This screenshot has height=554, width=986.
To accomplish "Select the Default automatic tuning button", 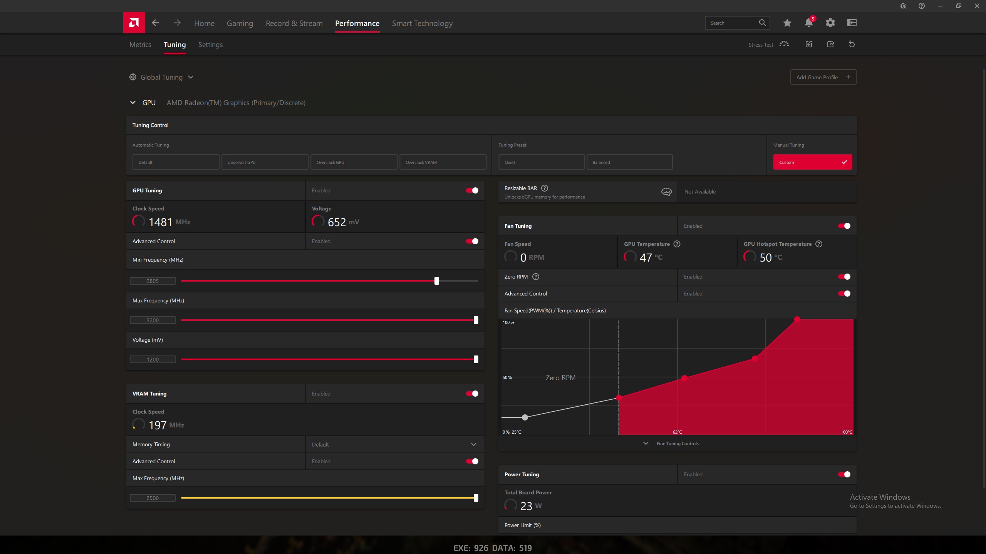I will pyautogui.click(x=176, y=162).
